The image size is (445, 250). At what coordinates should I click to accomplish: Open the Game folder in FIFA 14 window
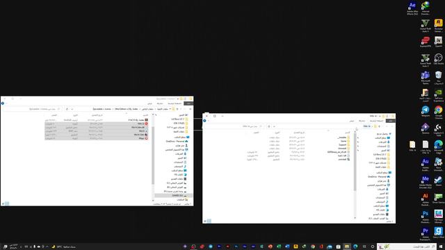click(345, 141)
